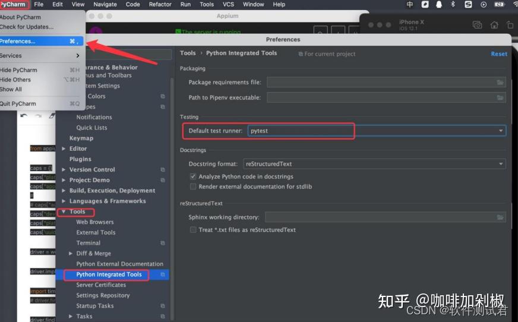Click the project-level icon beside Colors
This screenshot has height=322, width=518.
163,96
